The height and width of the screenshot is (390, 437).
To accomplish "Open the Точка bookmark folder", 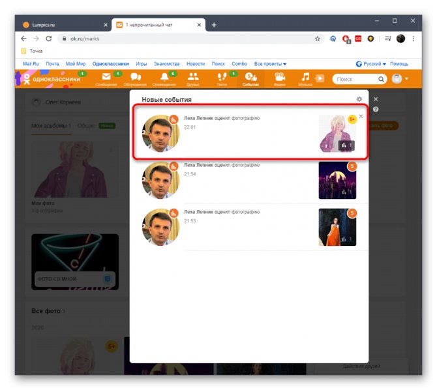I will click(x=32, y=51).
